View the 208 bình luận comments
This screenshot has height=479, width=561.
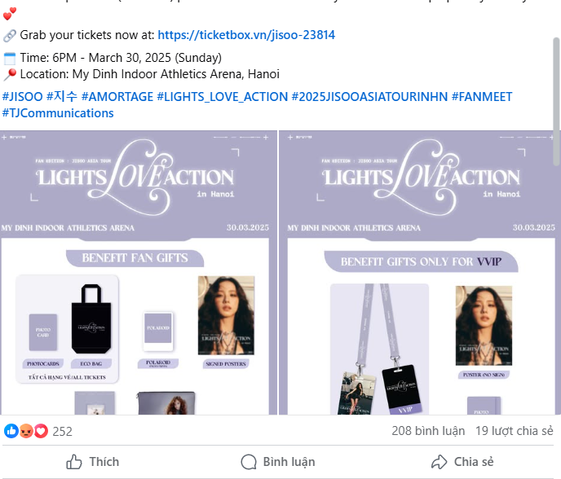(428, 431)
